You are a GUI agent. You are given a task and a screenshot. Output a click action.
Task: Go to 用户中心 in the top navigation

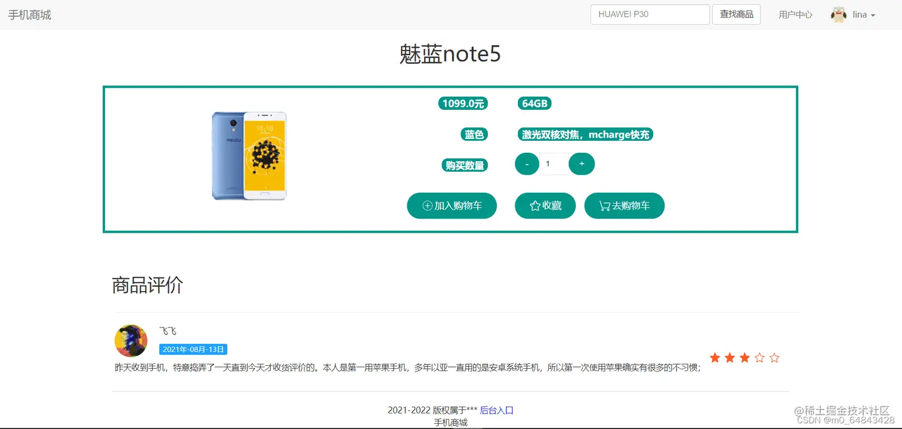796,14
